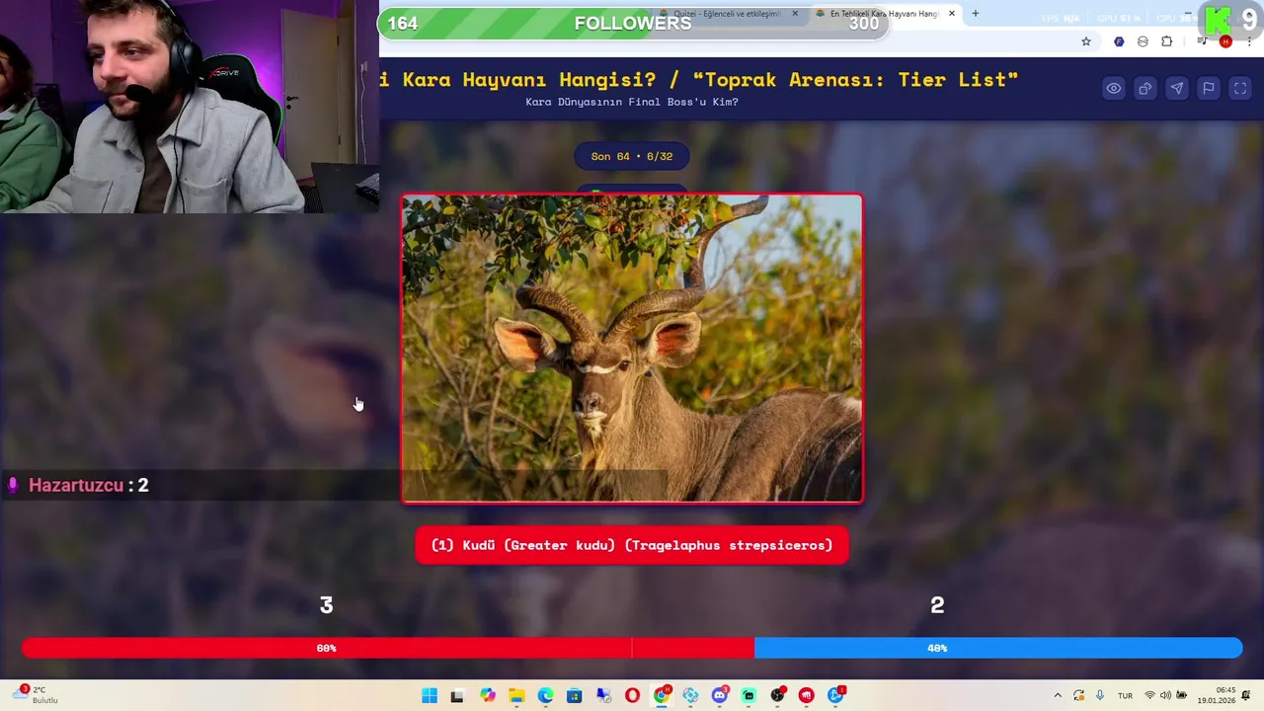
Task: Click the vote count 2 on the right
Action: point(937,605)
